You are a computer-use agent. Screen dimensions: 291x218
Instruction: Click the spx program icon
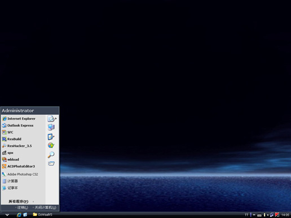pos(4,153)
